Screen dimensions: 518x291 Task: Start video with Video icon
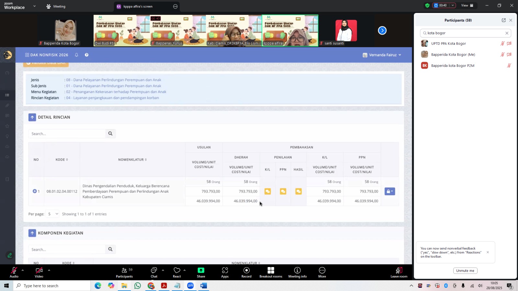coord(39,272)
